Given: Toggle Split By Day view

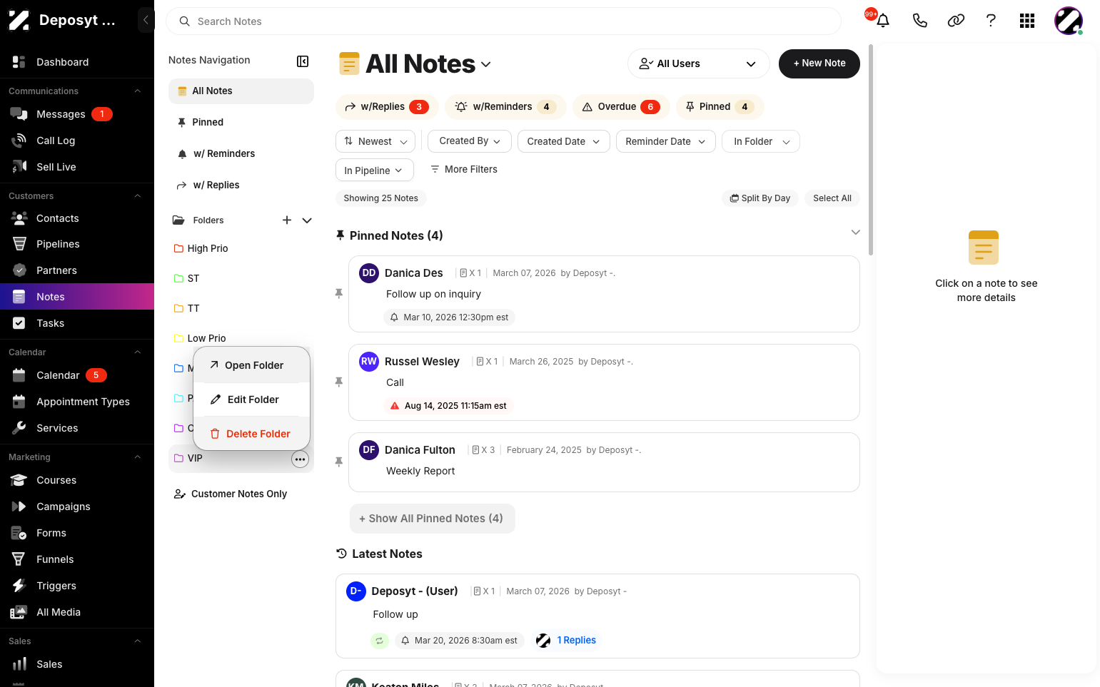Looking at the screenshot, I should pyautogui.click(x=760, y=198).
